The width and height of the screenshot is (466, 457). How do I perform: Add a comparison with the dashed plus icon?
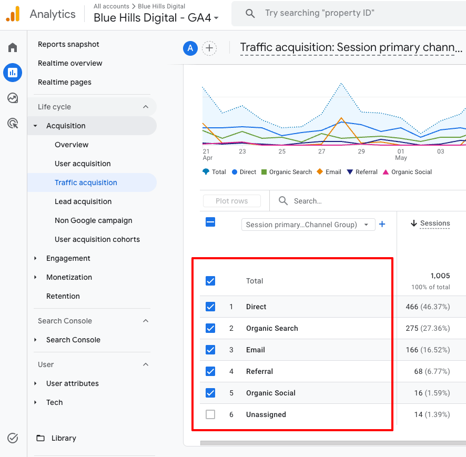(209, 48)
